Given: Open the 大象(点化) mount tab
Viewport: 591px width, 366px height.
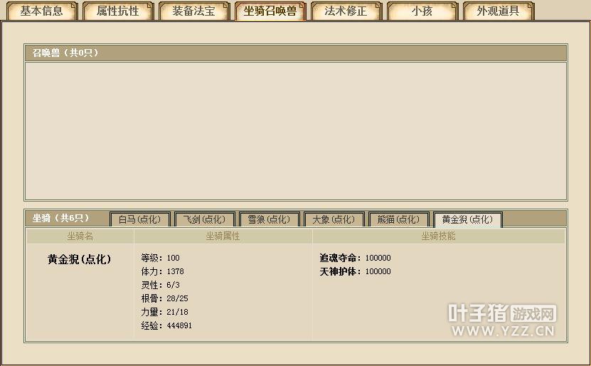Looking at the screenshot, I should tap(334, 219).
